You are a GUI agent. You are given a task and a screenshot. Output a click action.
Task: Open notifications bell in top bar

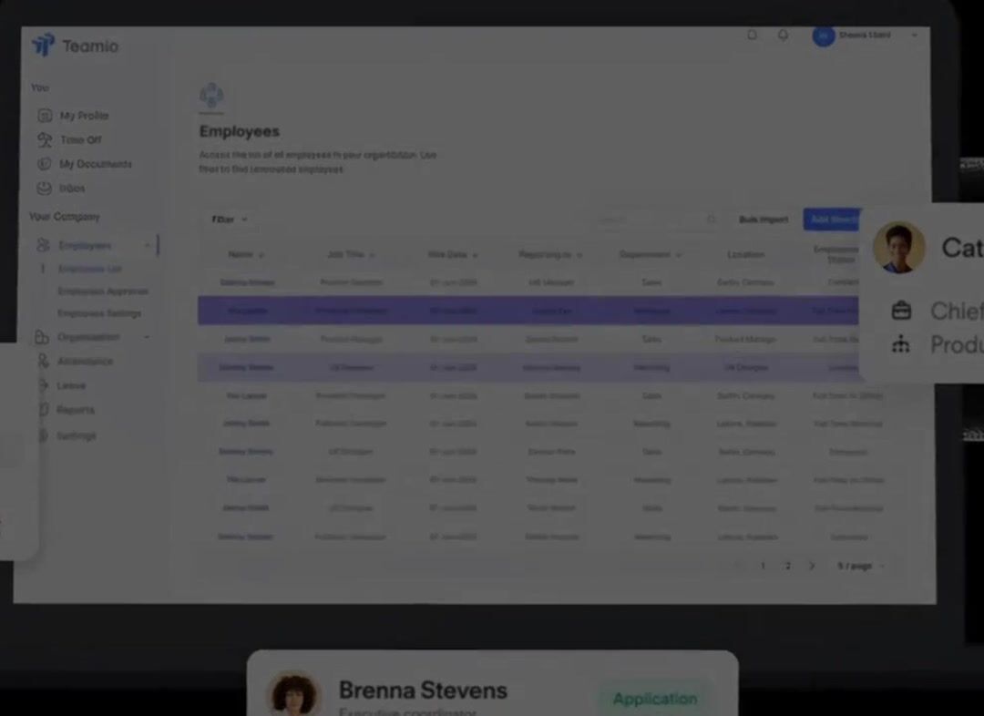pyautogui.click(x=783, y=36)
